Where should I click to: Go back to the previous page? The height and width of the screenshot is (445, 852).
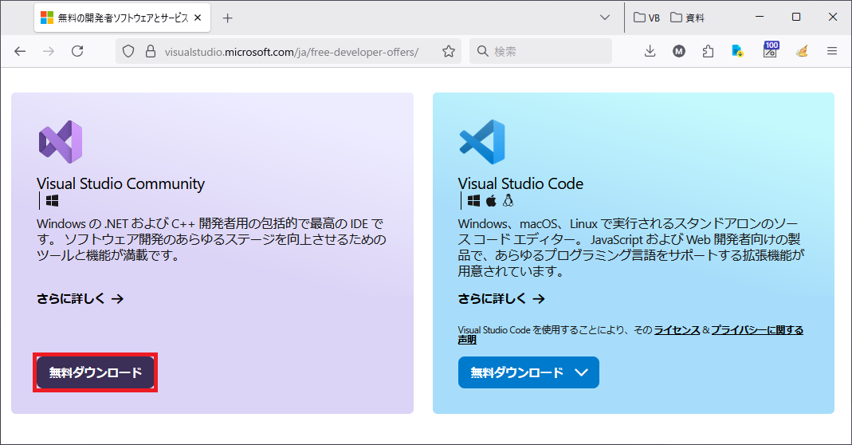(x=20, y=51)
